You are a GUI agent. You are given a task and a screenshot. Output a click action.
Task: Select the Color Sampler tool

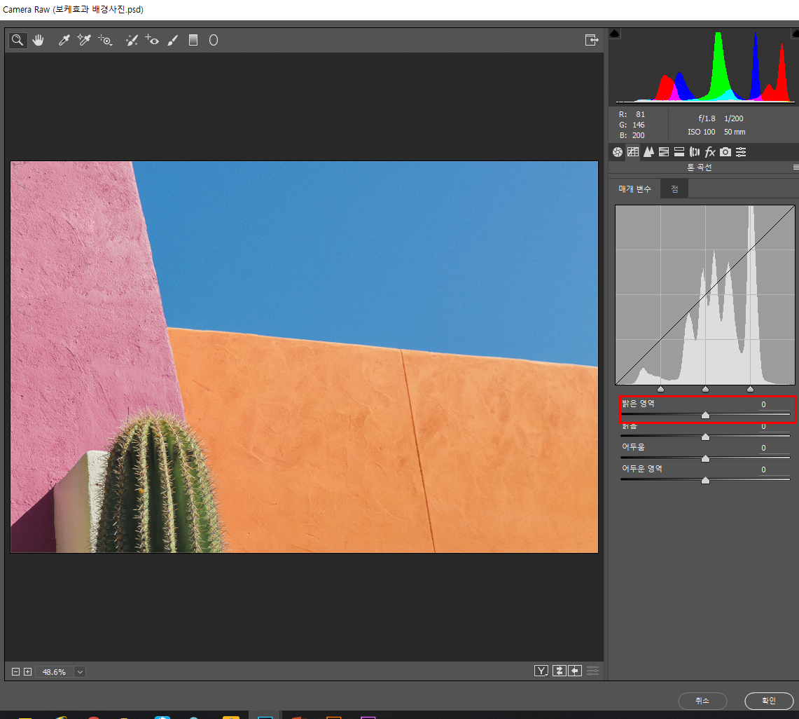[84, 40]
